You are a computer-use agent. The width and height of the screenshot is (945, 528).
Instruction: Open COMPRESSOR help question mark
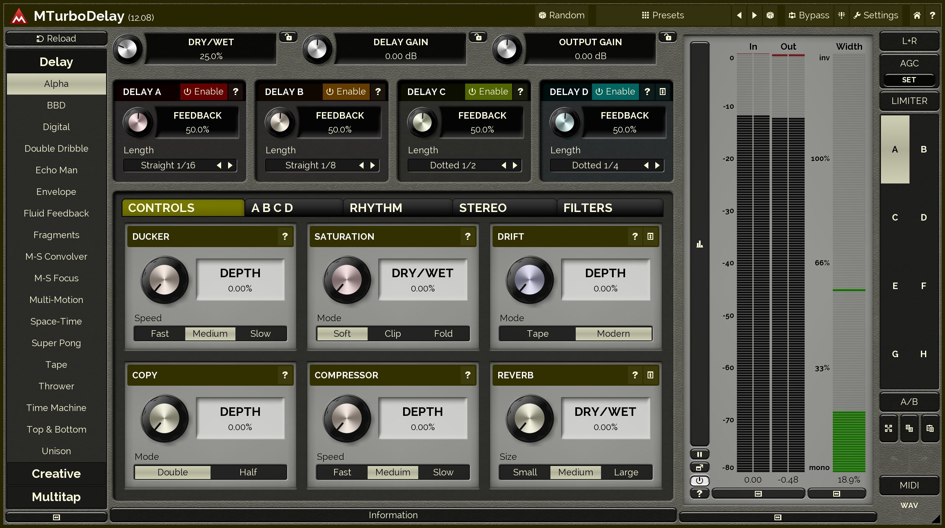(x=468, y=375)
